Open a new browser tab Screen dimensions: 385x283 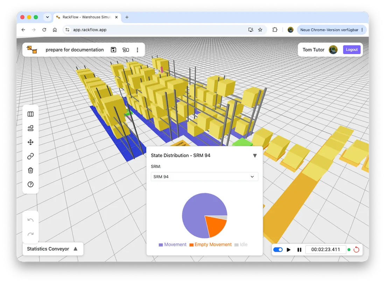point(127,17)
